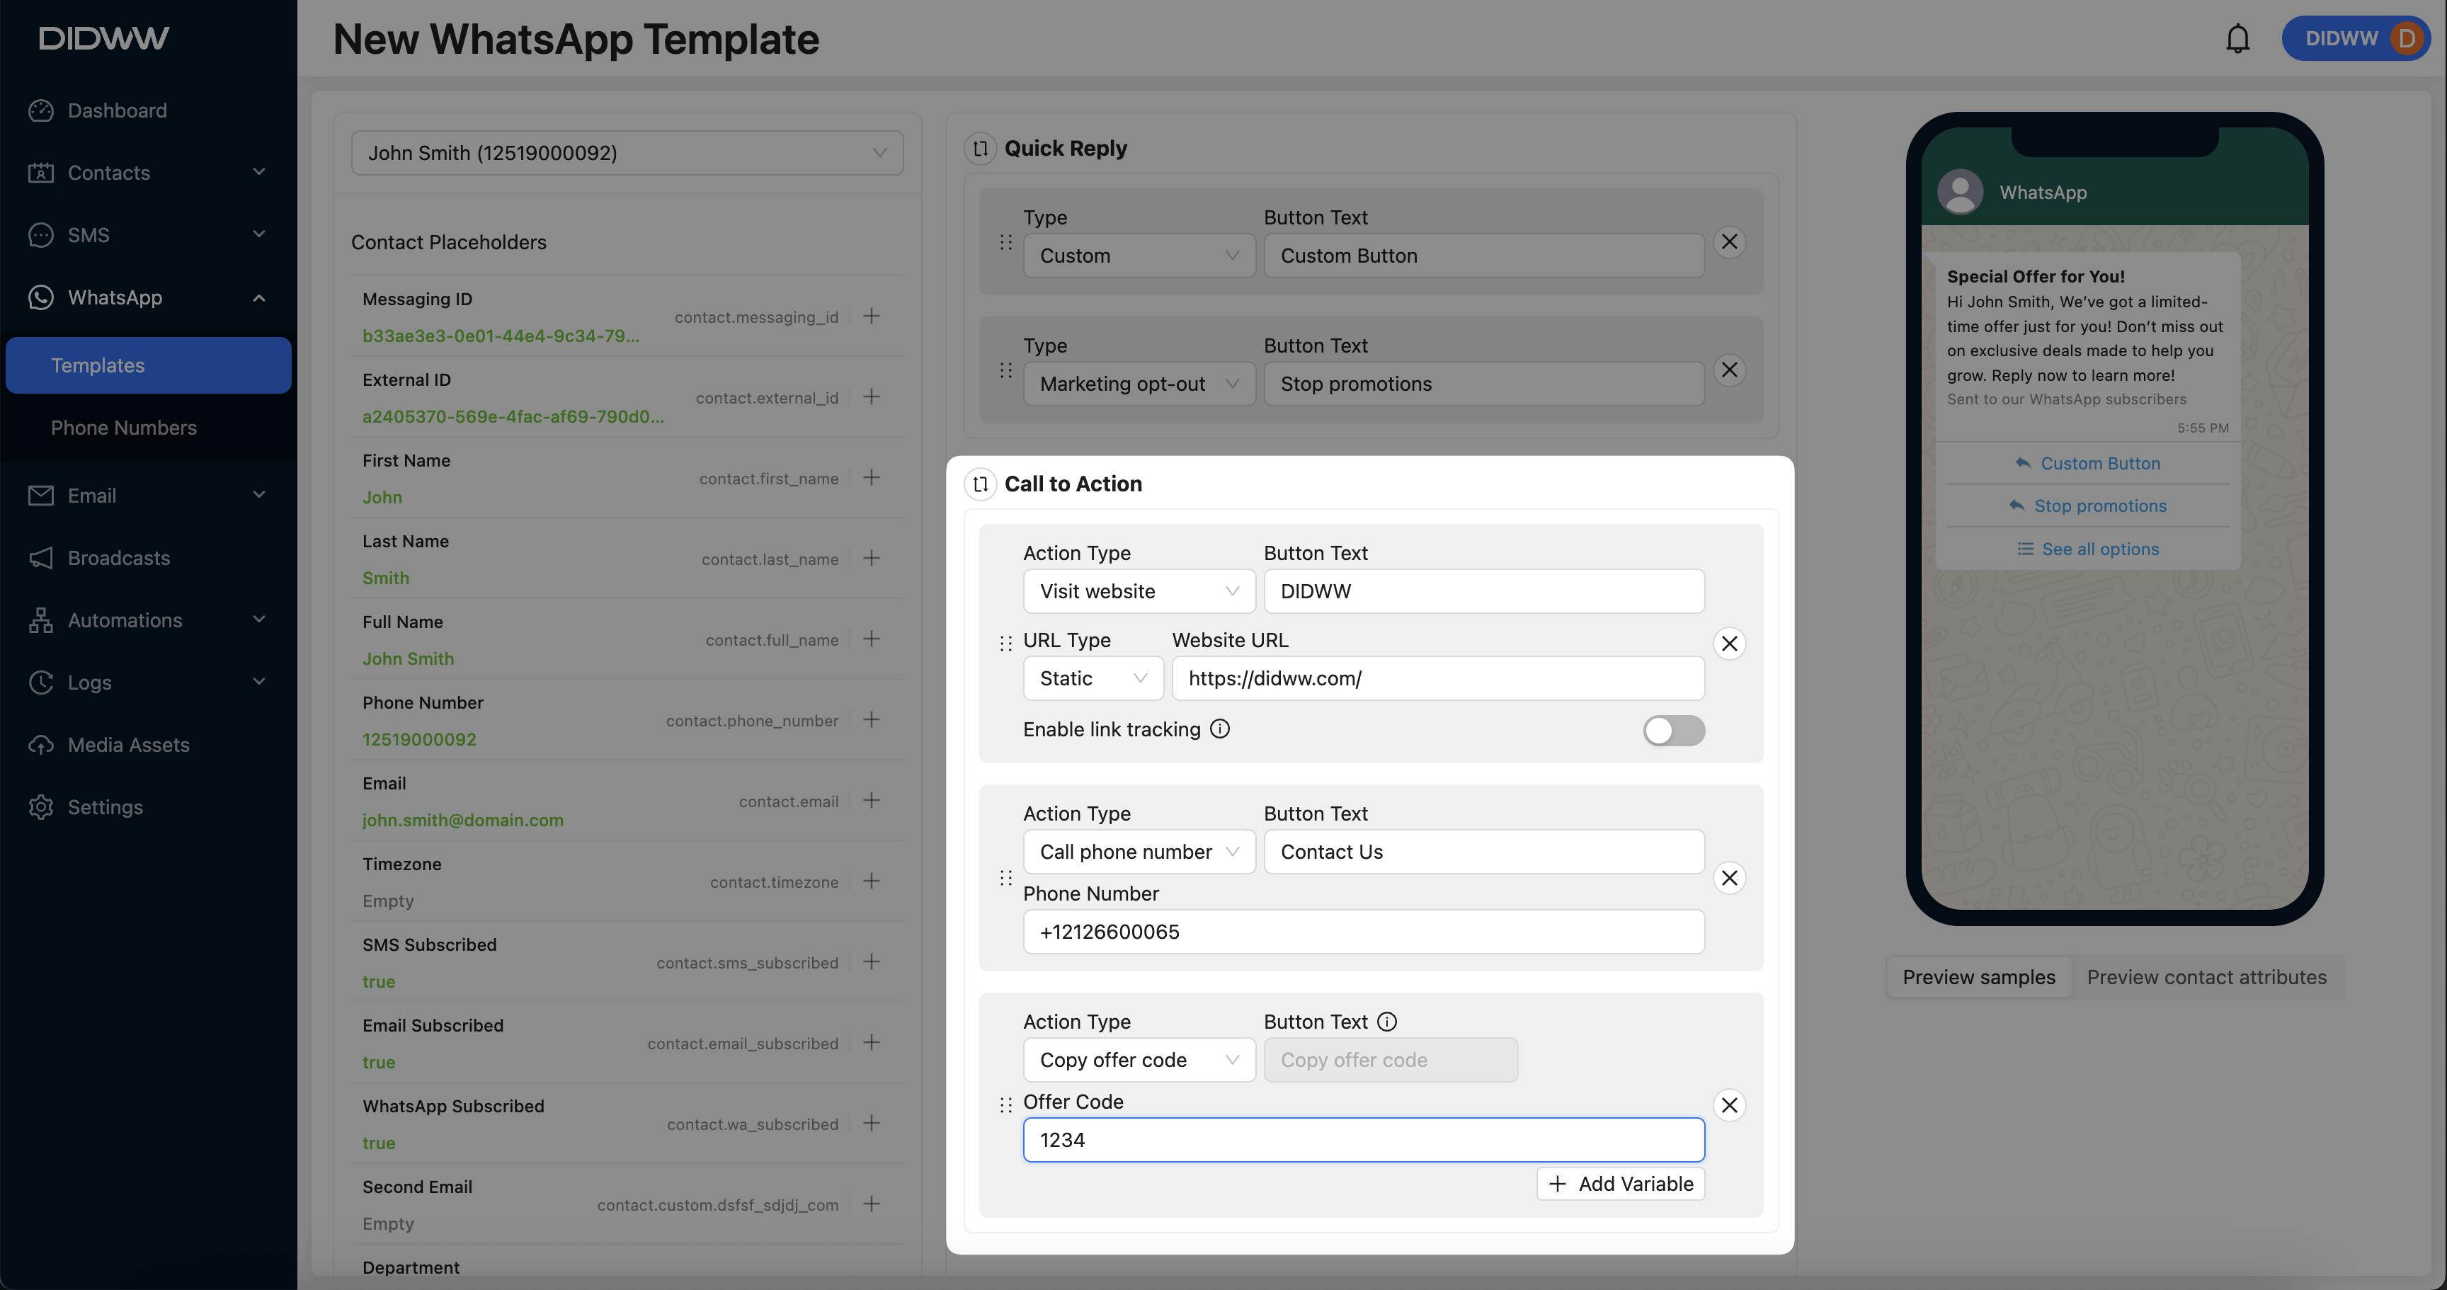
Task: Click Custom Button in phone preview
Action: (x=2088, y=464)
